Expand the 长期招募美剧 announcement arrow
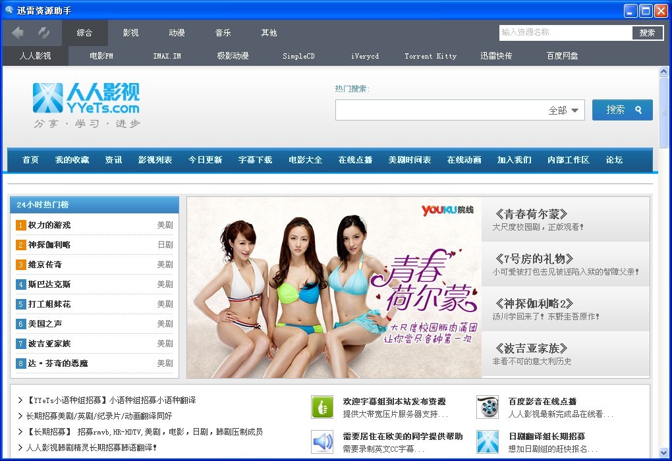Viewport: 672px width, 461px height. coord(20,416)
